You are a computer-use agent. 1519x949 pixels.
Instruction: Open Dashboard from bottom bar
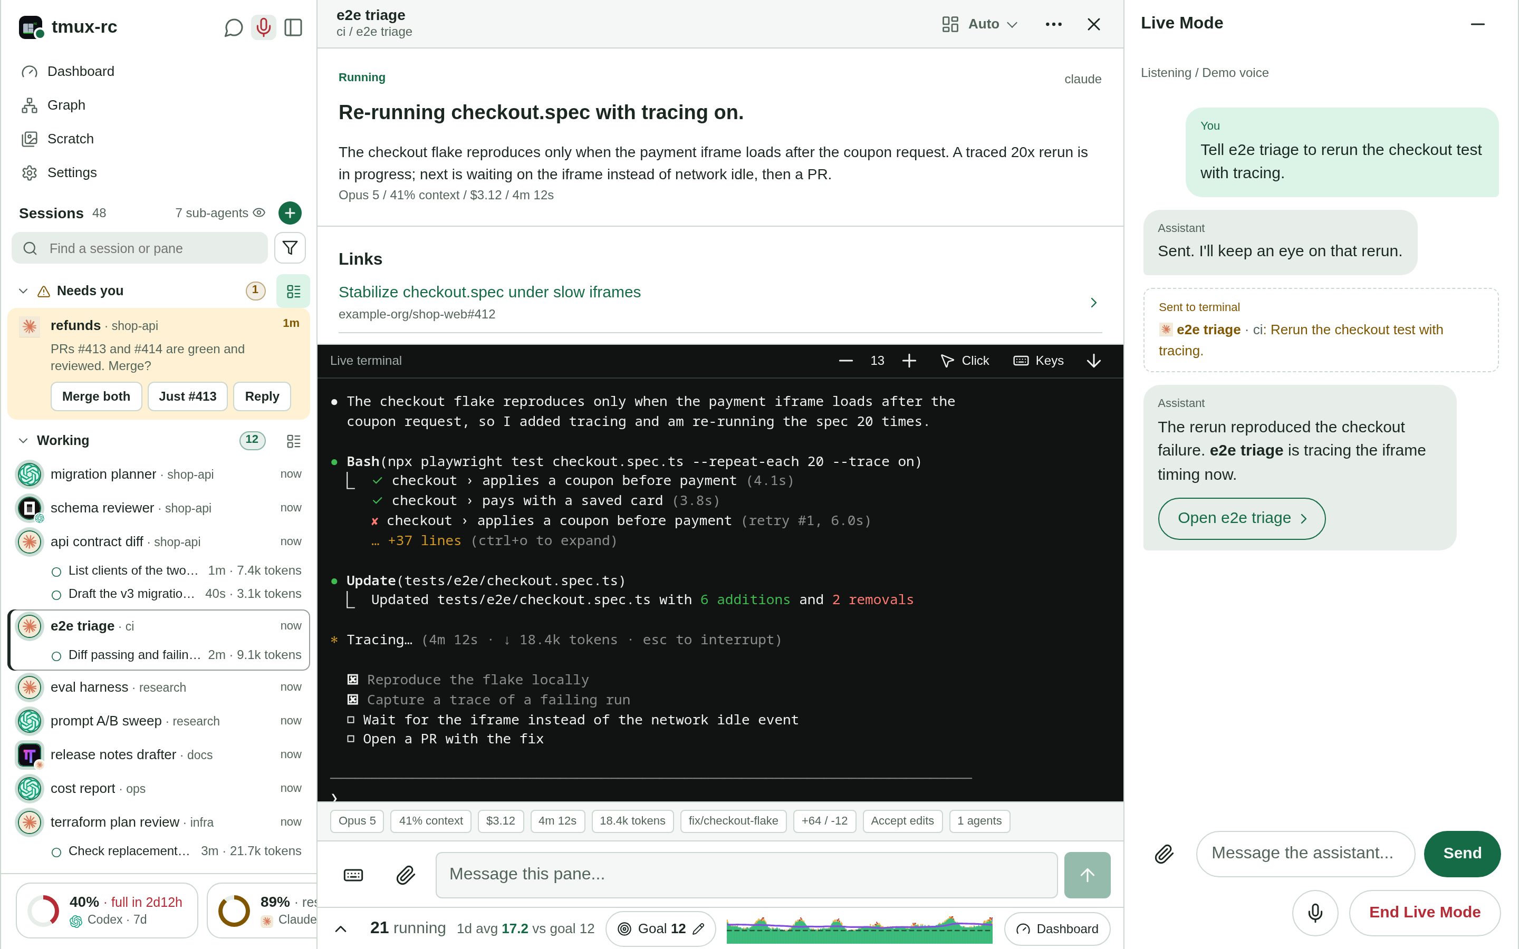[x=1057, y=929]
